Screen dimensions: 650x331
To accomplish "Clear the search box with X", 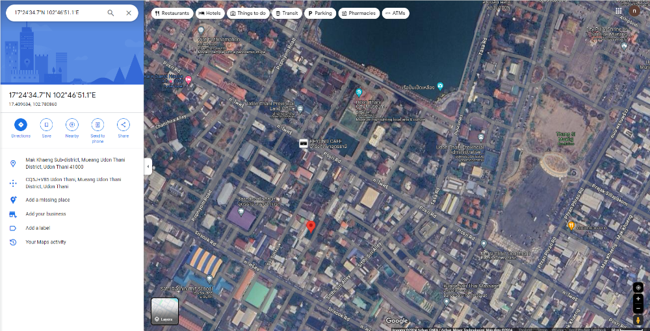I will pyautogui.click(x=129, y=13).
